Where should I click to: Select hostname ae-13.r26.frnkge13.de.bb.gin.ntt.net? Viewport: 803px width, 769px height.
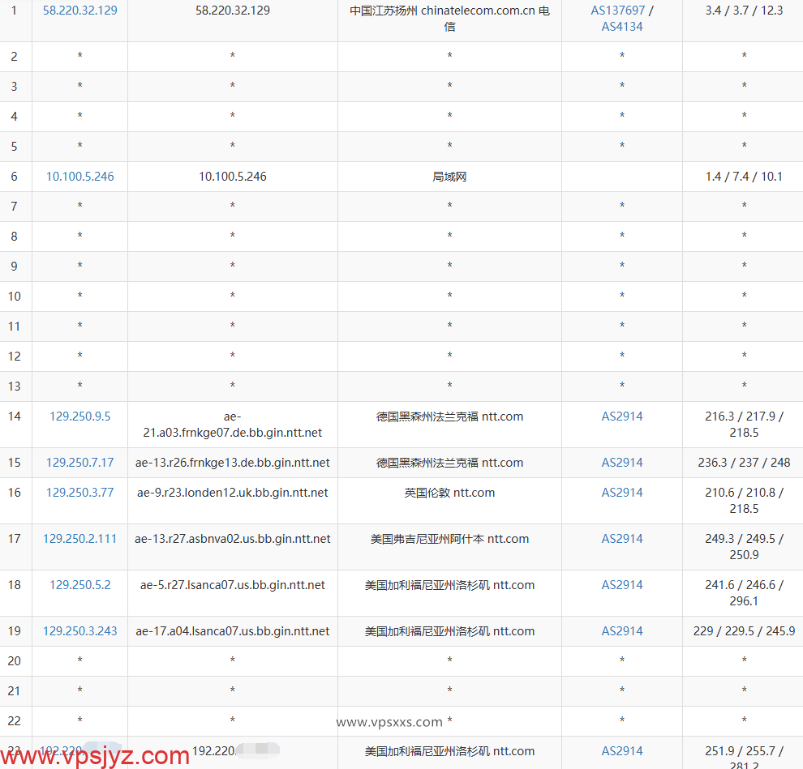[x=233, y=463]
